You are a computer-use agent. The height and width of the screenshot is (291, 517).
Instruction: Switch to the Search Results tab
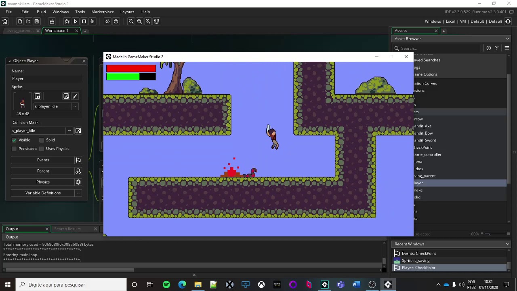pyautogui.click(x=67, y=229)
